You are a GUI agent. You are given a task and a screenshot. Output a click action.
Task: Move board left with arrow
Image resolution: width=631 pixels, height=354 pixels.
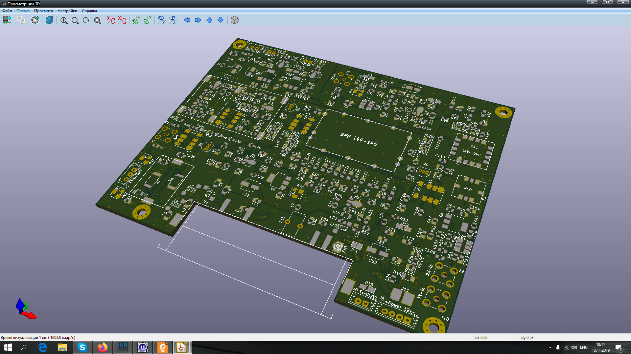point(187,20)
